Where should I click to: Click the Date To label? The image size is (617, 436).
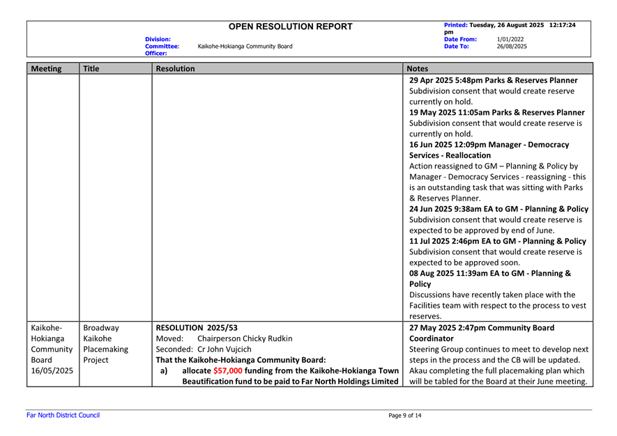[x=457, y=47]
